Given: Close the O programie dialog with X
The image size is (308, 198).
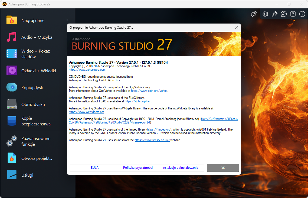Looking at the screenshot, I should (237, 28).
